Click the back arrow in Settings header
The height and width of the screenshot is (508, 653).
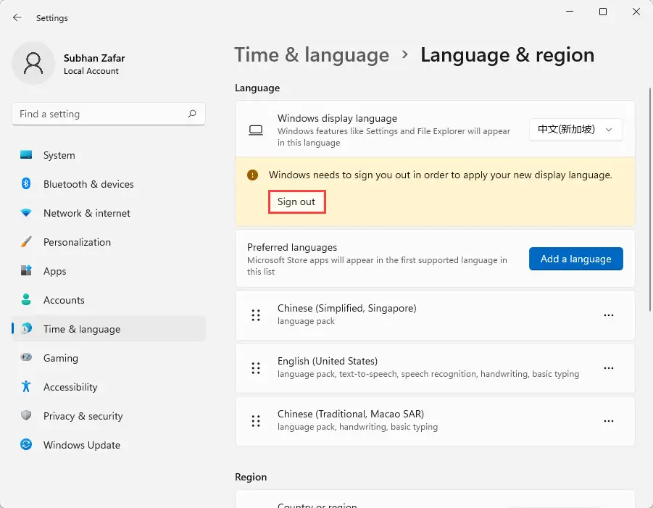[x=17, y=17]
